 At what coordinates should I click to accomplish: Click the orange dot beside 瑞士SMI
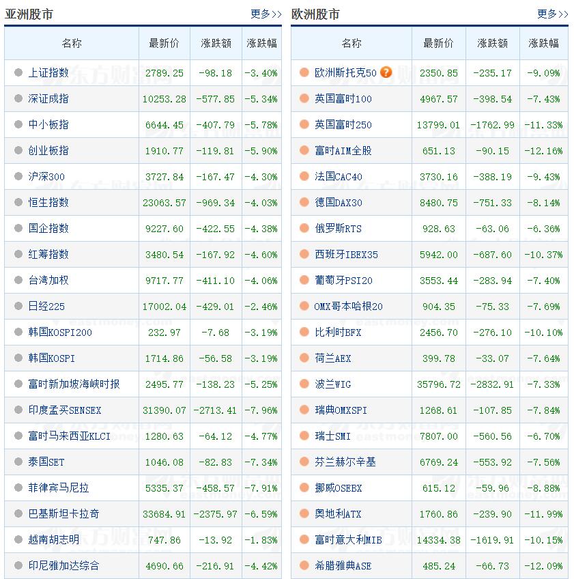pos(304,436)
